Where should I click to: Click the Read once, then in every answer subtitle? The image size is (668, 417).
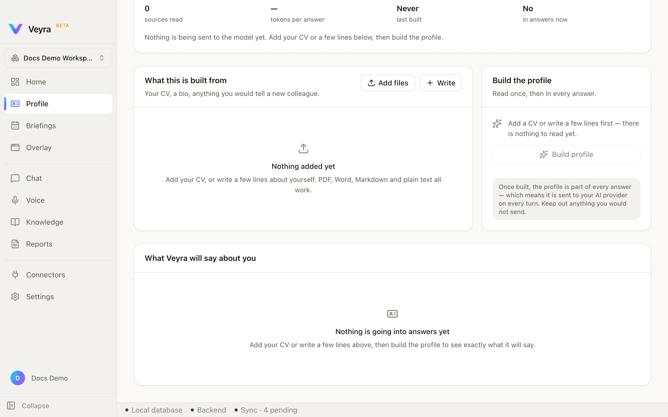[x=544, y=94]
